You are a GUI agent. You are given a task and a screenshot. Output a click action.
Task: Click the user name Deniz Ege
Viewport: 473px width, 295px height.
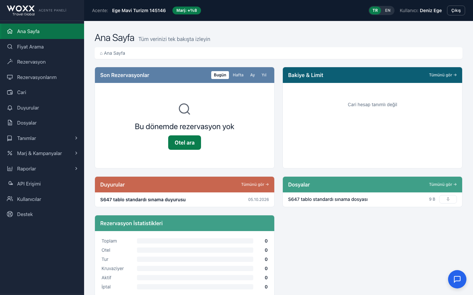[x=431, y=10]
